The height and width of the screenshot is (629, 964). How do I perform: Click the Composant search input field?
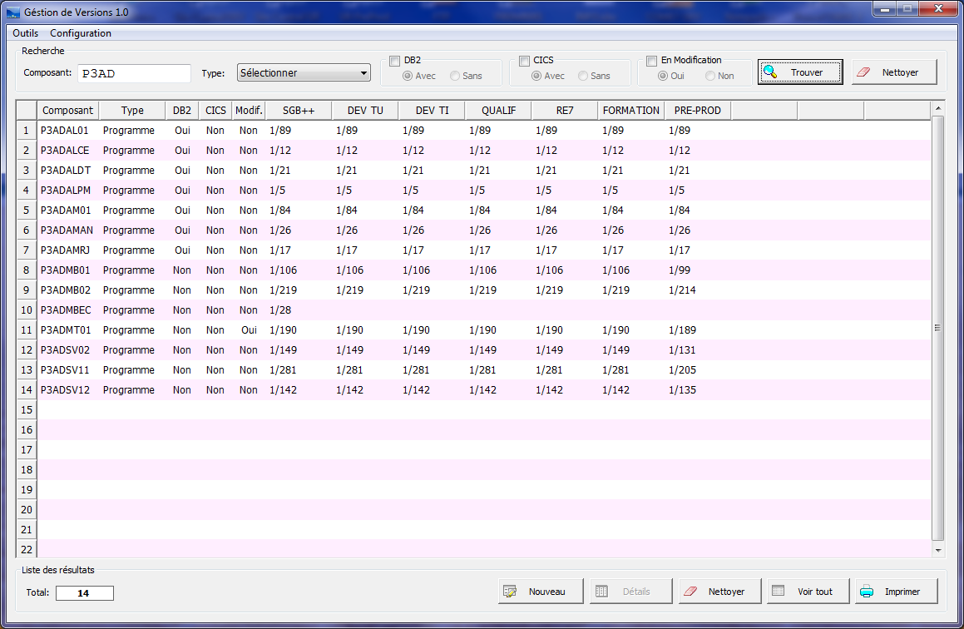click(134, 73)
